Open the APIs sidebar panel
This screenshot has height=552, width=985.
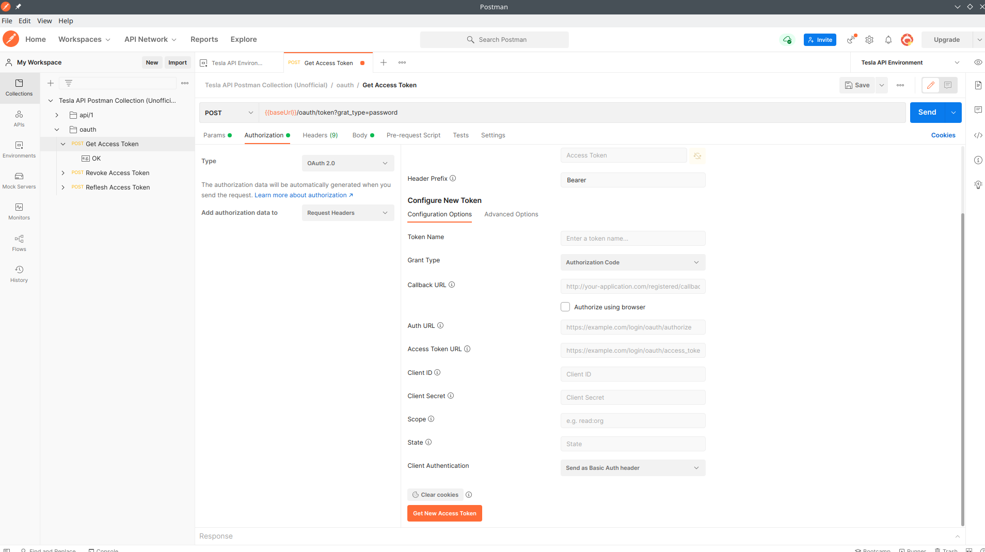[x=19, y=119]
